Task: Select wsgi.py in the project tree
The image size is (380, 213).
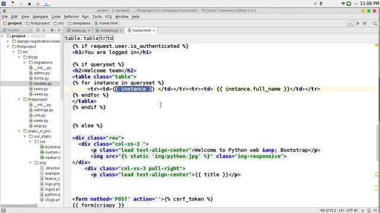Action: pos(38,126)
